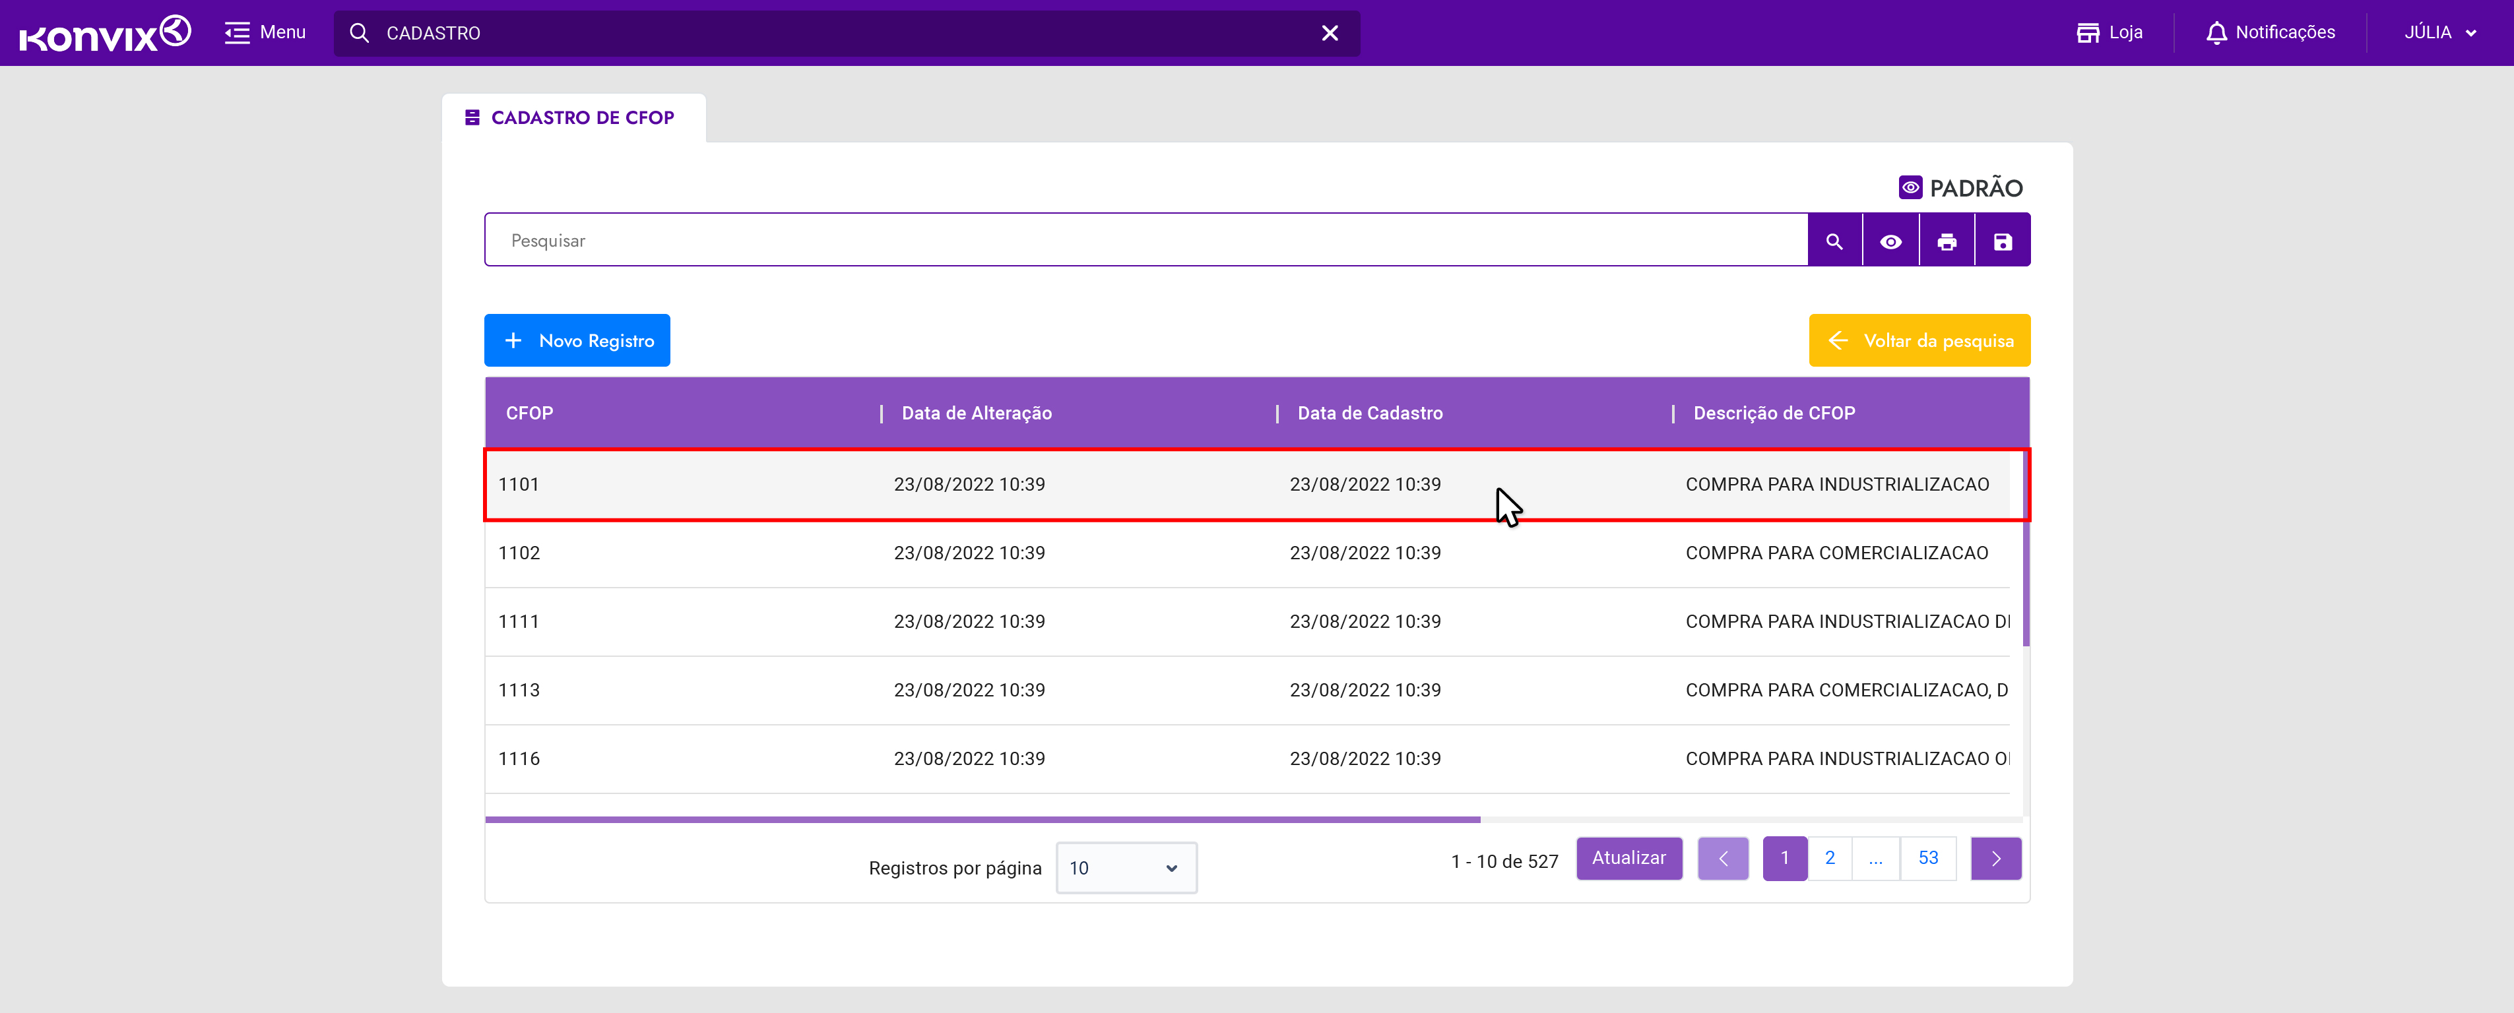Viewport: 2514px width, 1013px height.
Task: Click the magnifier search button beside Pesquisar
Action: point(1834,241)
